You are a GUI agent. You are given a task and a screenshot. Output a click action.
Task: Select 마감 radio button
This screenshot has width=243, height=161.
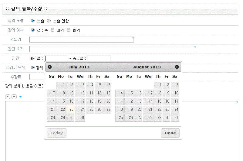point(52,30)
